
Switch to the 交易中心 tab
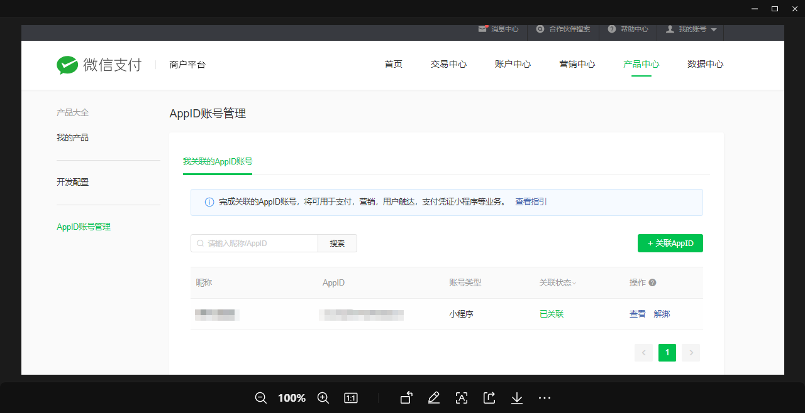448,64
